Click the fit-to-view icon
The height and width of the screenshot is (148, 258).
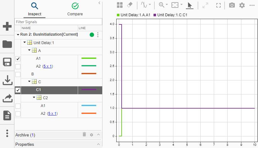point(175,5)
